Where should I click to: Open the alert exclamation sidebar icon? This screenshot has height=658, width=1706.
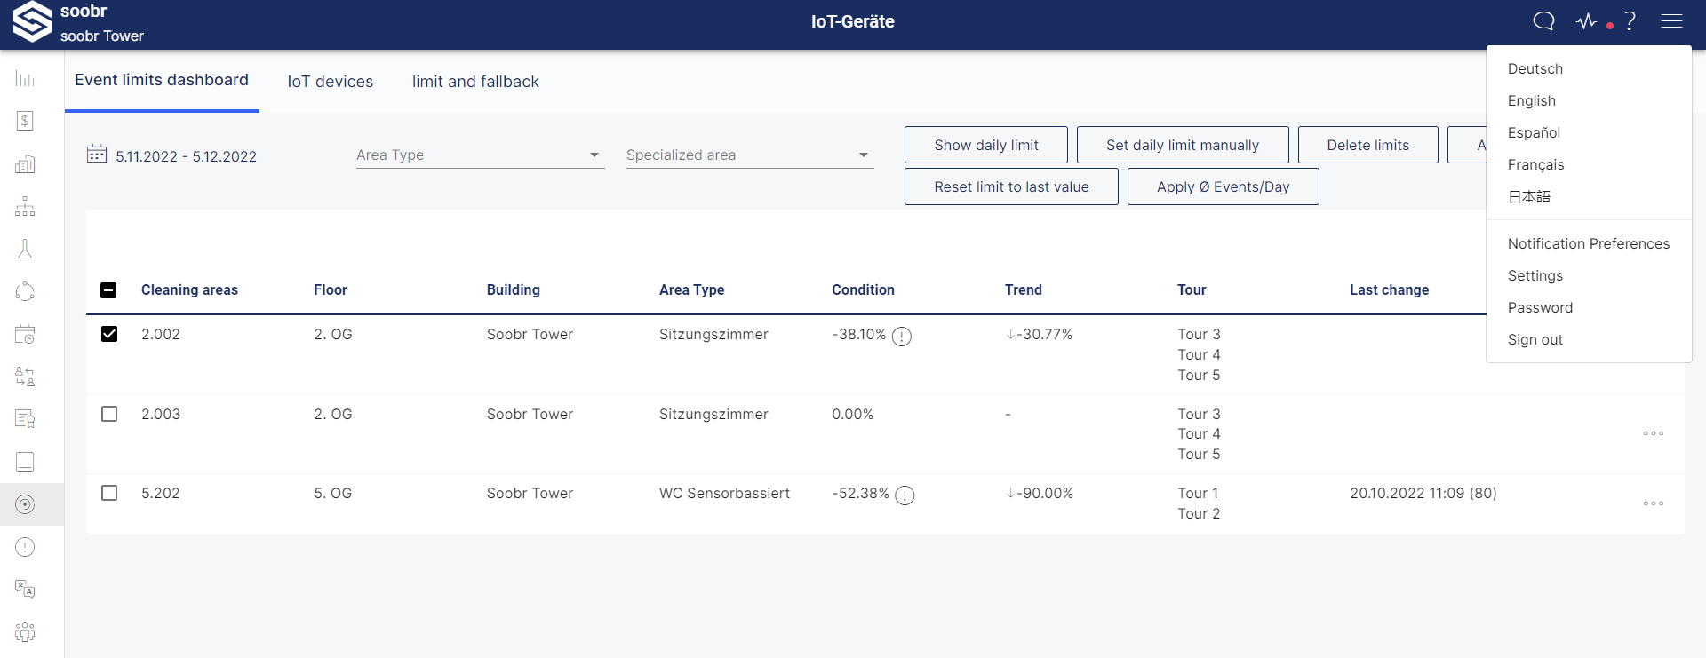click(x=25, y=547)
